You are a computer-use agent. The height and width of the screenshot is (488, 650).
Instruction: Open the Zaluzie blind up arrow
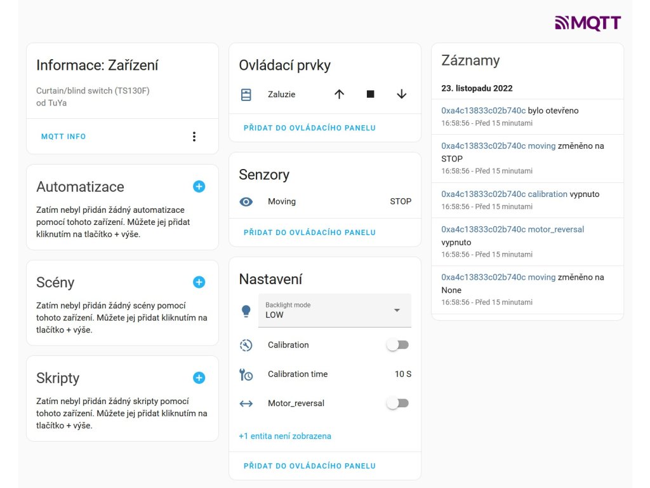pyautogui.click(x=339, y=94)
